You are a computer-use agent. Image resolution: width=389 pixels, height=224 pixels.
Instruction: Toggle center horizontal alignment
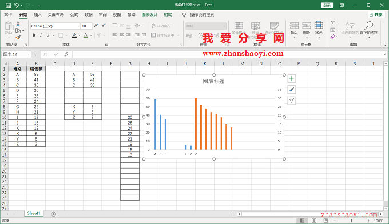[121, 35]
